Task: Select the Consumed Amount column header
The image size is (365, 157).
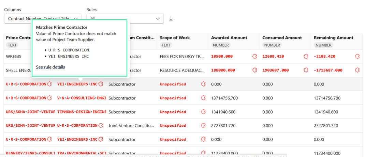Action: pos(282,38)
